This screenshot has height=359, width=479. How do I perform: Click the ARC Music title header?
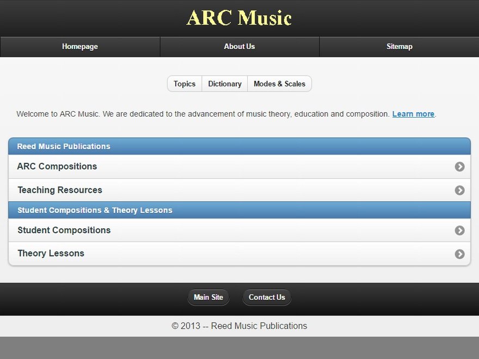pos(239,18)
